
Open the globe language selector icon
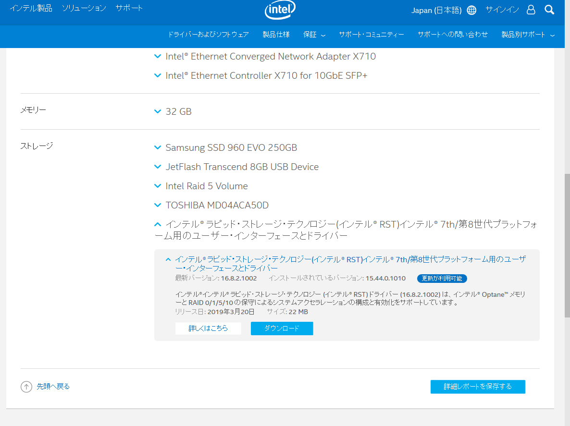click(471, 10)
